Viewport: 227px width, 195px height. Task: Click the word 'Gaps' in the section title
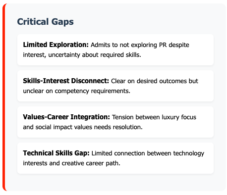pos(62,22)
